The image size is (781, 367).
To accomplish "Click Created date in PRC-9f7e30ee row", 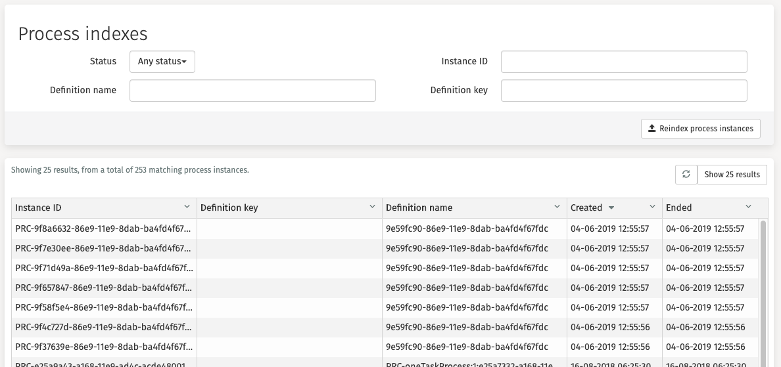I will [x=609, y=249].
